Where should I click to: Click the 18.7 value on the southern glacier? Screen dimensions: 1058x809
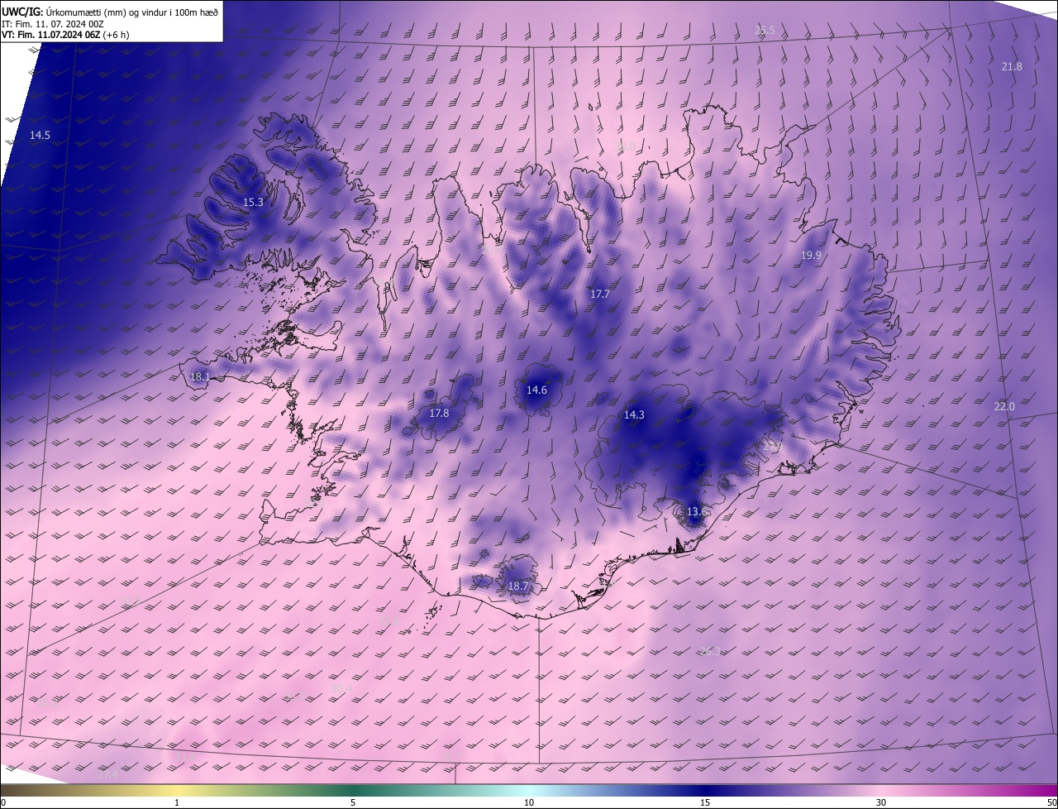(x=517, y=586)
